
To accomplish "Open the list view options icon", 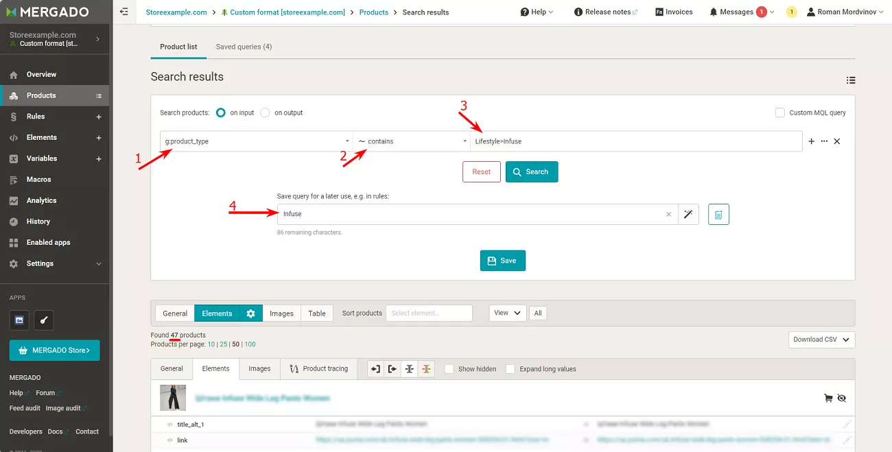I will pos(851,80).
